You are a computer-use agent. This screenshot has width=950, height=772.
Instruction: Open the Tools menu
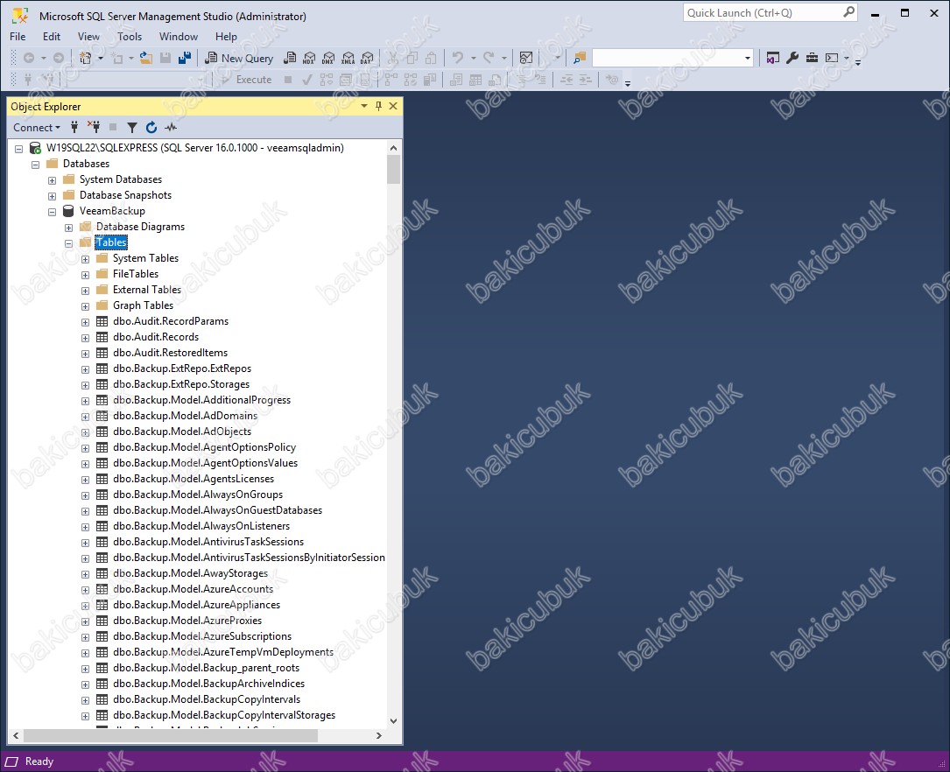click(130, 37)
